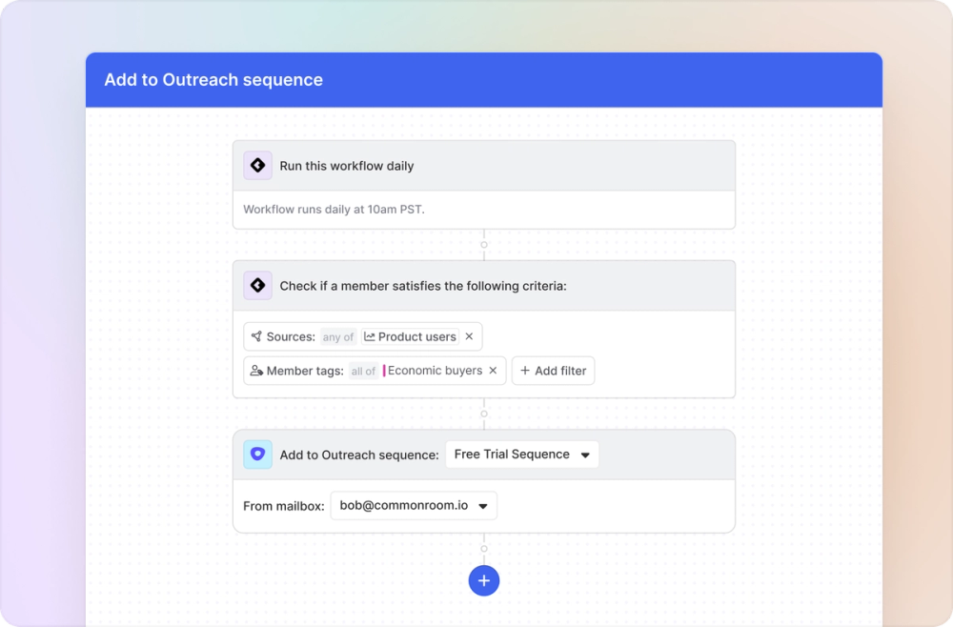Click the 'Workflow runs daily at 10am PST' text

[335, 209]
